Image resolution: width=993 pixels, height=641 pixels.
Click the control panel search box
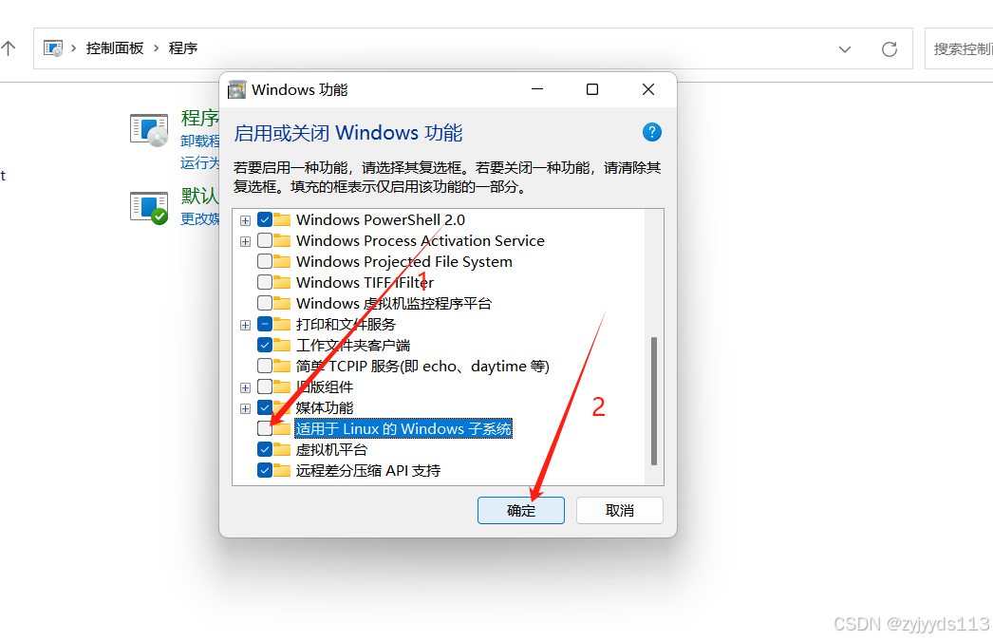(x=960, y=48)
